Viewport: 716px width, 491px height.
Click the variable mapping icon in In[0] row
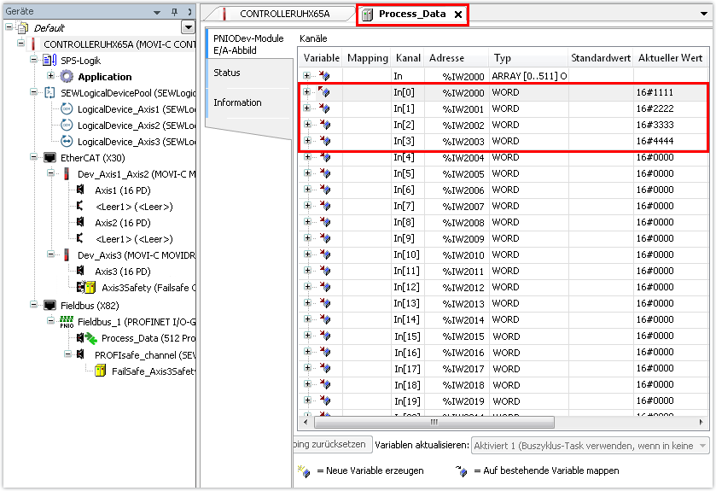click(324, 92)
